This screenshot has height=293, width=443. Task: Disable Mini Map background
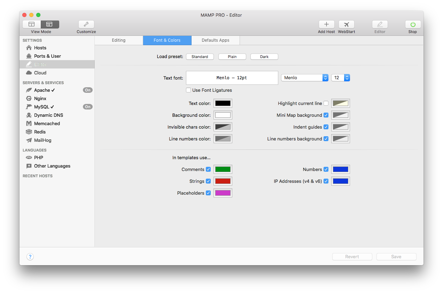[x=326, y=115]
